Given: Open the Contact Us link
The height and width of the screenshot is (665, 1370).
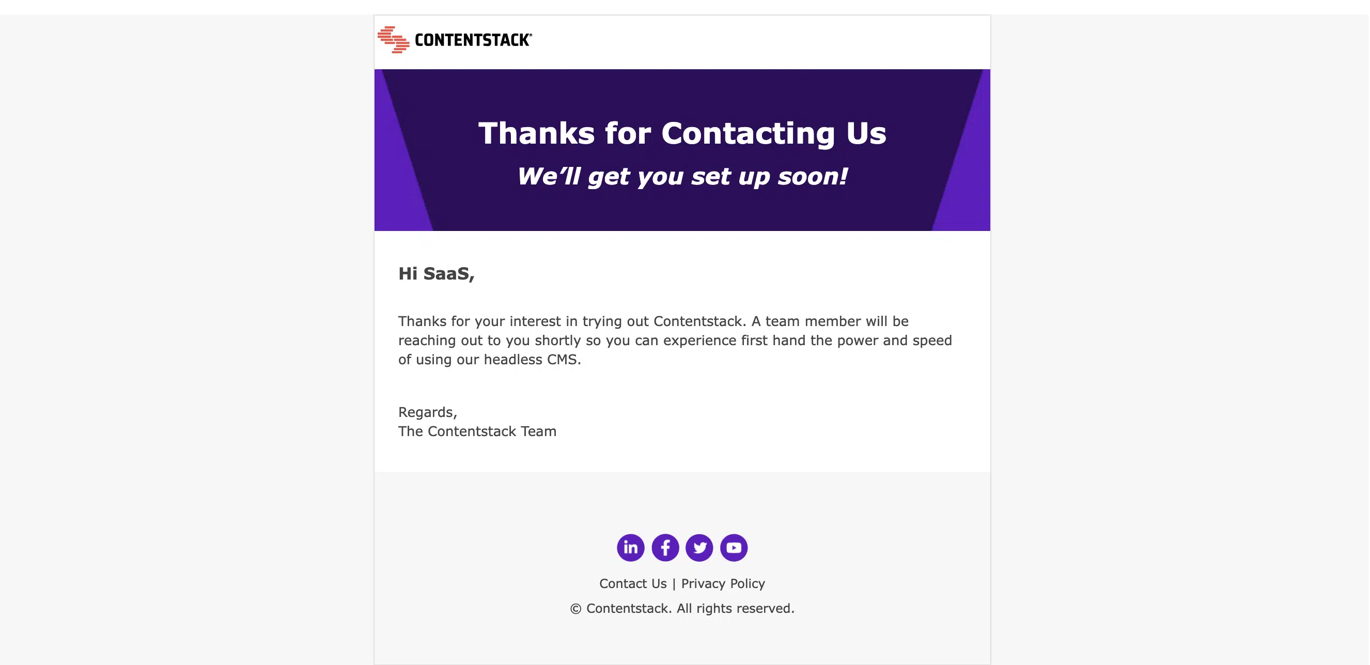Looking at the screenshot, I should point(633,583).
